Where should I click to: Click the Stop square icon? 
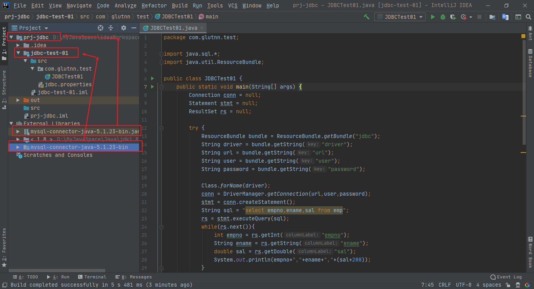tap(479, 17)
